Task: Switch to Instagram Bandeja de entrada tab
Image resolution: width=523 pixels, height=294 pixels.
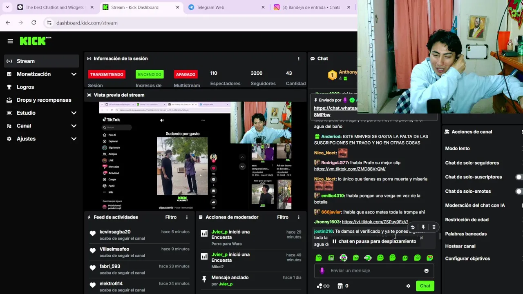Action: tap(312, 7)
